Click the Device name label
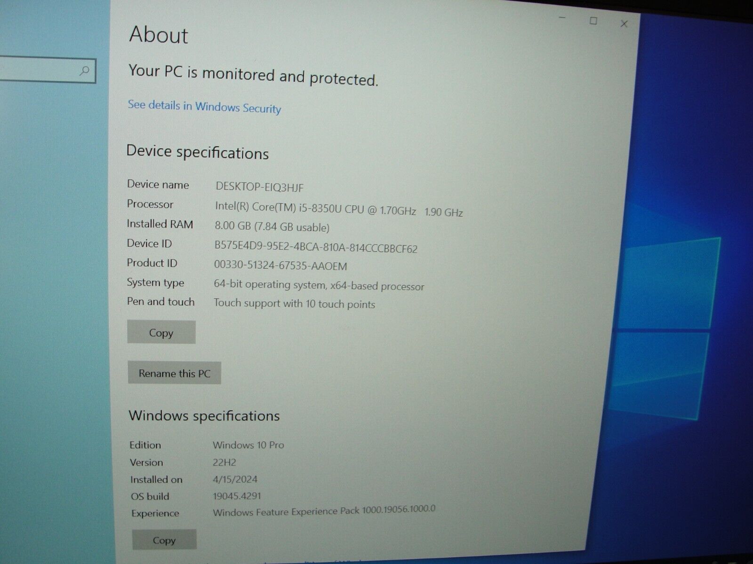 click(x=158, y=185)
